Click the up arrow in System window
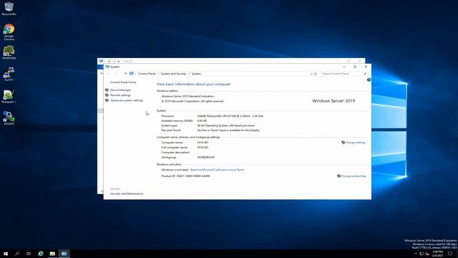458x258 pixels. 125,74
